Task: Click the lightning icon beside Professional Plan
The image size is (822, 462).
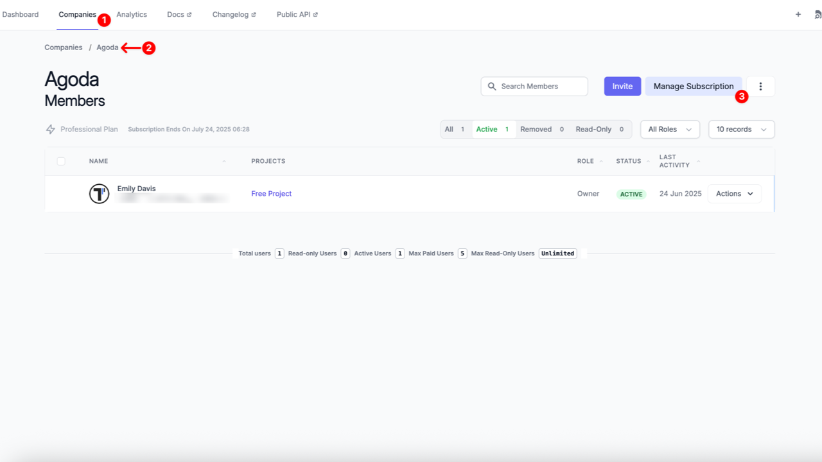Action: 50,129
